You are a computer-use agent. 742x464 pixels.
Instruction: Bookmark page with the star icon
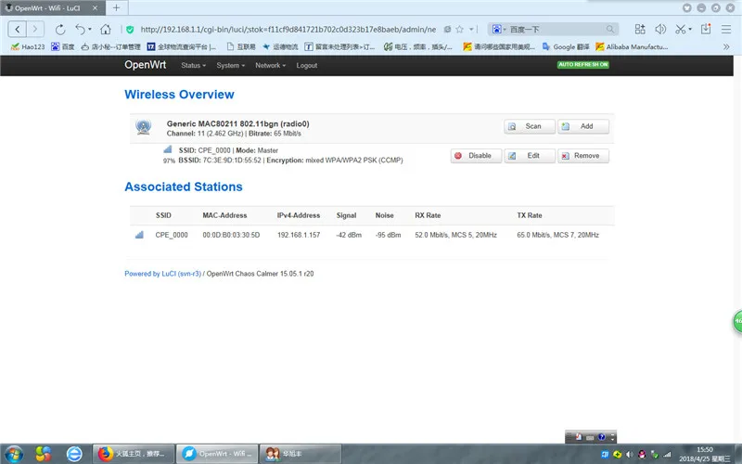click(x=459, y=30)
